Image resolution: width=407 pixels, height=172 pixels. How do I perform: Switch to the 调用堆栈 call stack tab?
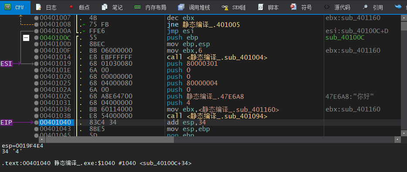(194, 7)
